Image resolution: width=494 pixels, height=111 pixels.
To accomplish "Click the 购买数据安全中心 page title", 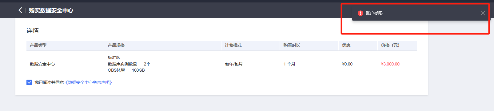I will (x=51, y=10).
